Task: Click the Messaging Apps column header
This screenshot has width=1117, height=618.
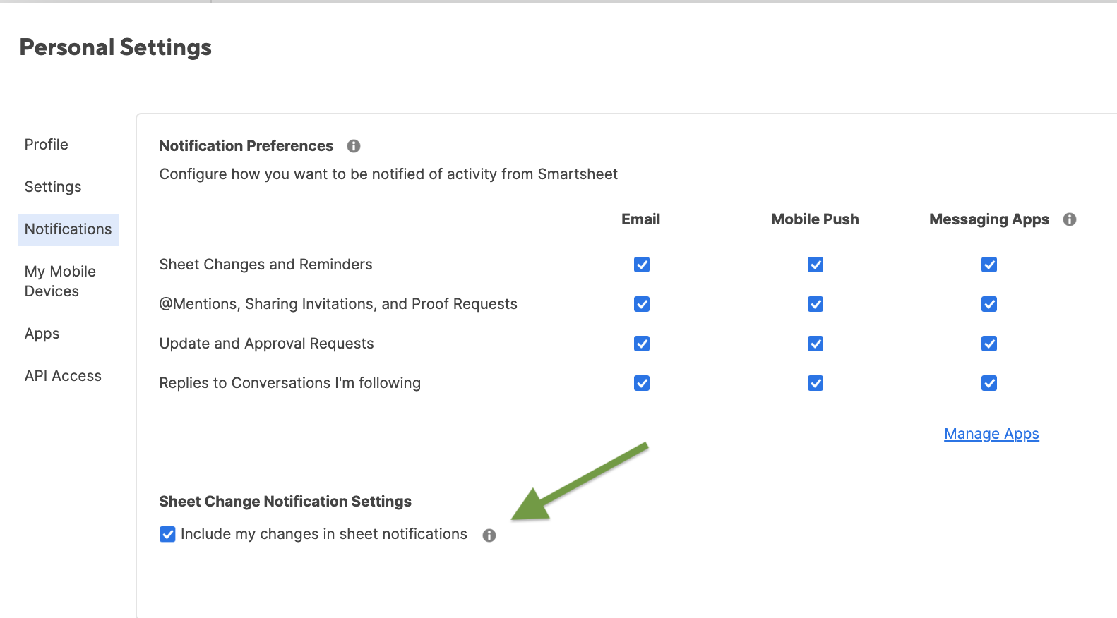Action: [x=989, y=219]
